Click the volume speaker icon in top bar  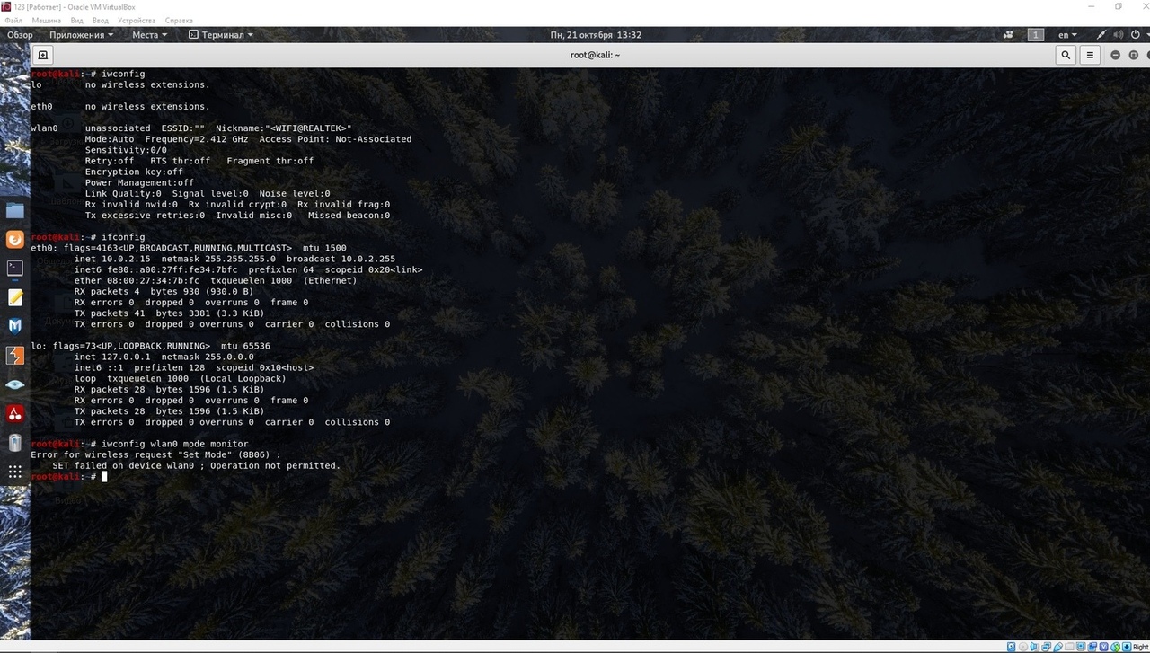click(x=1120, y=35)
